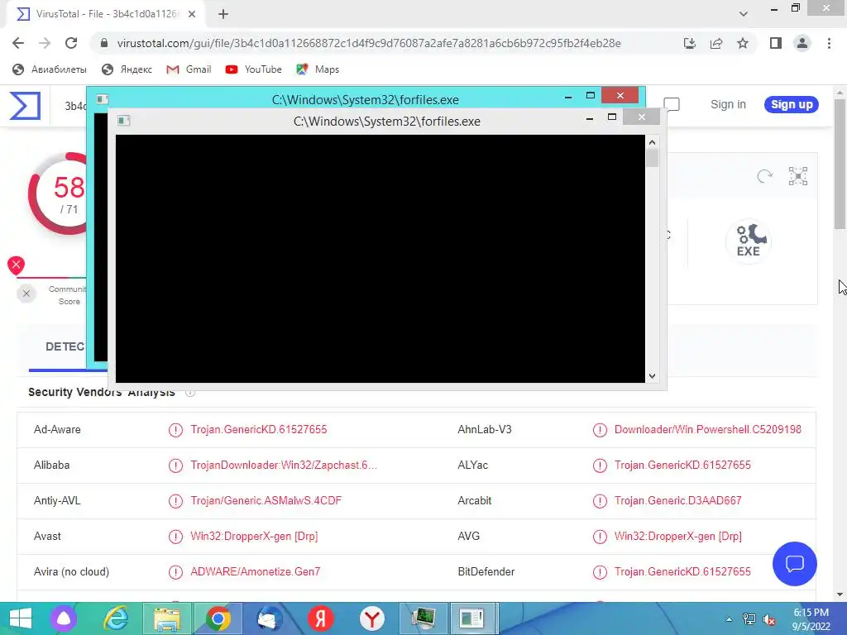847x635 pixels.
Task: Go back using the browser back arrow
Action: (18, 43)
